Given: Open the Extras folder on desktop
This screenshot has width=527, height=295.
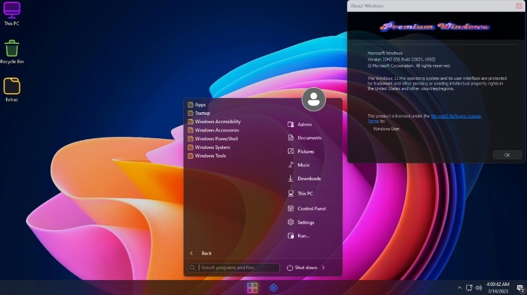Looking at the screenshot, I should 12,90.
